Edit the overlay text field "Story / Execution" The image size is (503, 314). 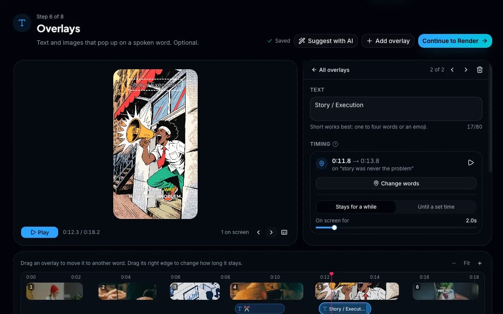(x=396, y=109)
